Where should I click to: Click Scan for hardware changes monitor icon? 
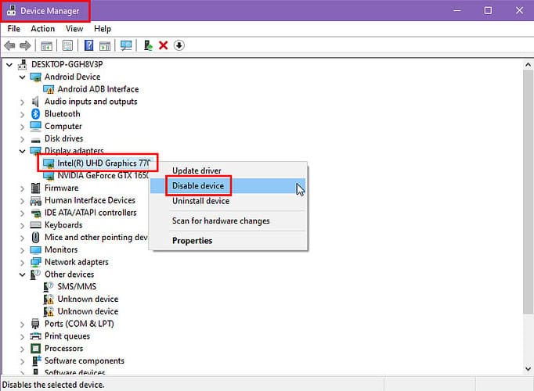point(126,45)
